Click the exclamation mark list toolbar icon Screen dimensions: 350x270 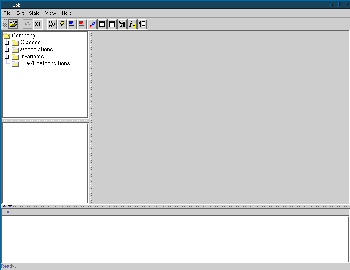click(x=142, y=24)
